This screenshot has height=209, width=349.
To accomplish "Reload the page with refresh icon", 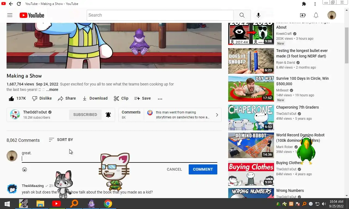I will pyautogui.click(x=19, y=4).
